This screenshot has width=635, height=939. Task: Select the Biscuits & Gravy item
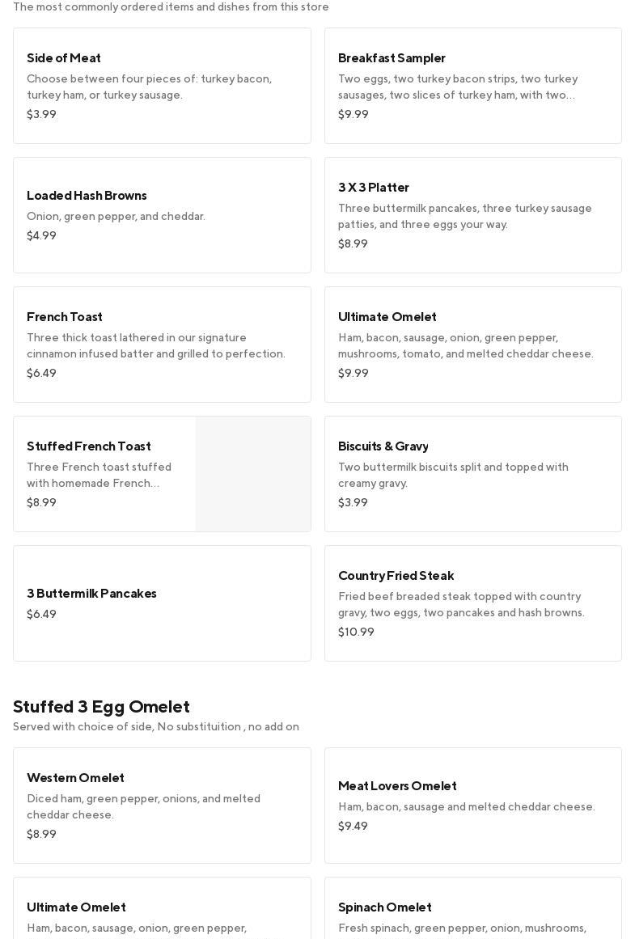[x=472, y=474]
